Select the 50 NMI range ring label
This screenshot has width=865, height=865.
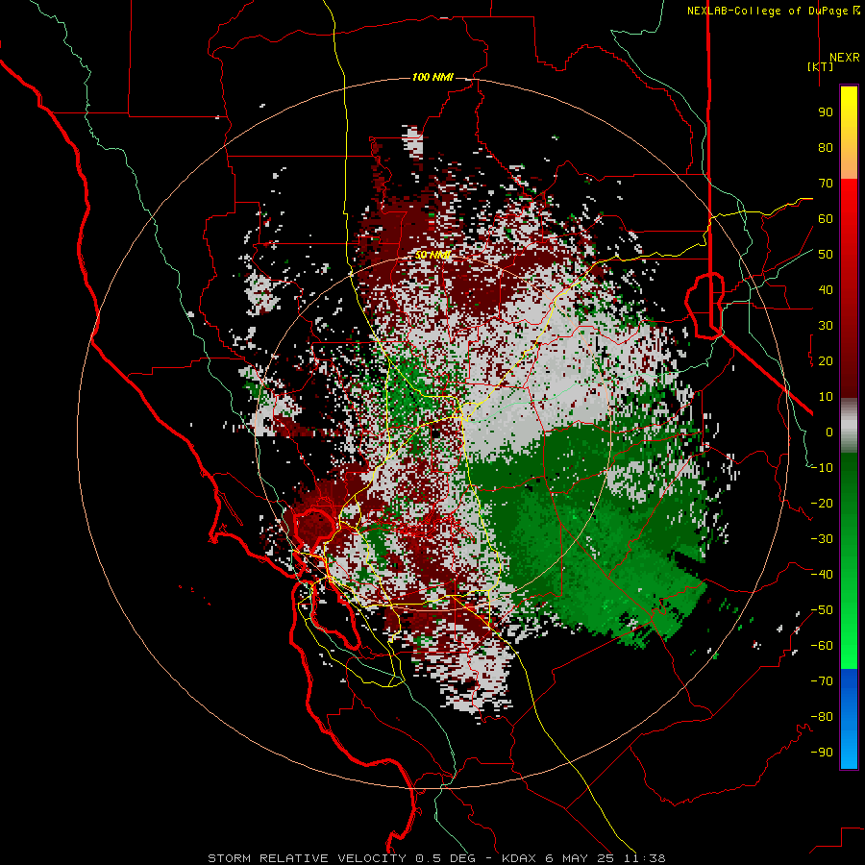432,255
